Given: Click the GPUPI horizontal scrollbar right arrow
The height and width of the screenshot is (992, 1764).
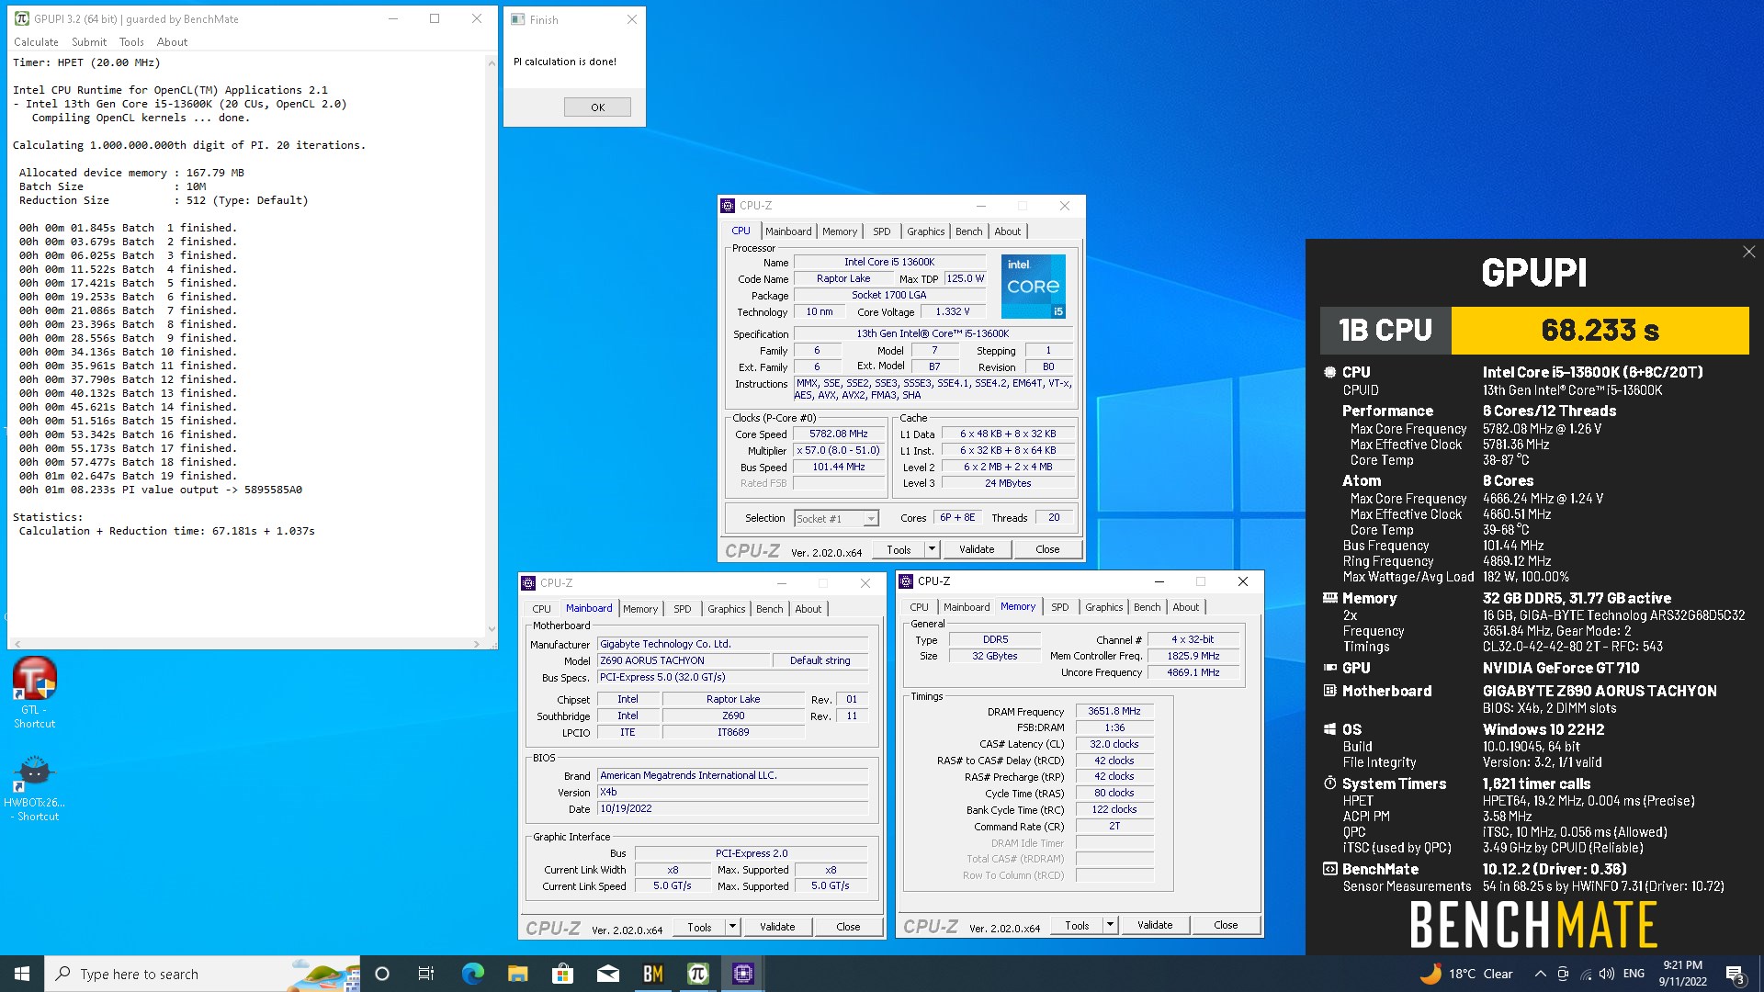Looking at the screenshot, I should point(476,644).
